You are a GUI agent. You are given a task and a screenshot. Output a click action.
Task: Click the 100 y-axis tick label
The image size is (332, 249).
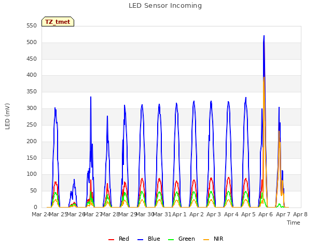coord(32,174)
